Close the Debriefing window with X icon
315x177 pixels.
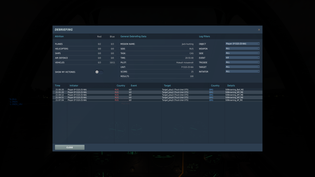(x=259, y=30)
